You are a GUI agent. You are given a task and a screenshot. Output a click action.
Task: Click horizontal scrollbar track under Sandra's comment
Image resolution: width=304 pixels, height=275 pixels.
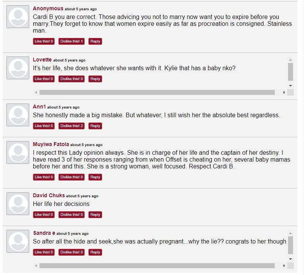point(157,266)
